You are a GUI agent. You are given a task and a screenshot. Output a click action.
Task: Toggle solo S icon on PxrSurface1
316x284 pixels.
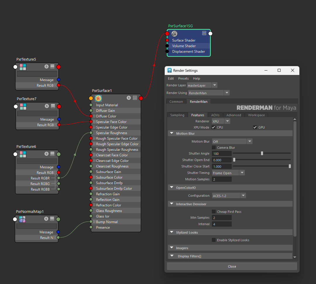(x=128, y=98)
